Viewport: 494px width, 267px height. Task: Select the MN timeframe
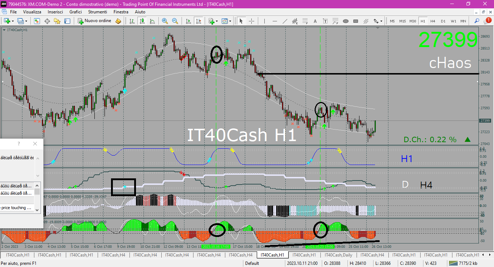(463, 21)
